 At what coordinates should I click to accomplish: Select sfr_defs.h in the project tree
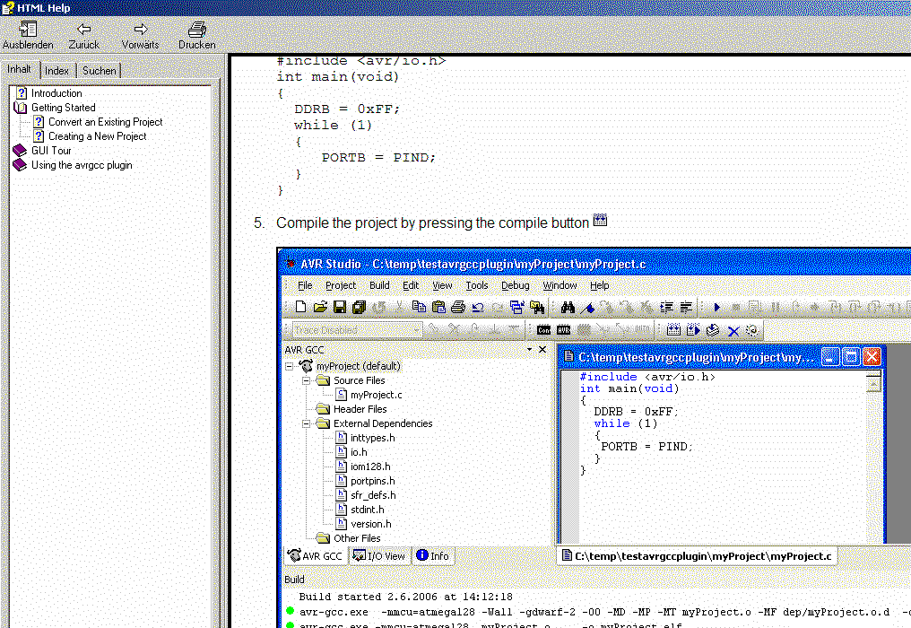tap(373, 495)
